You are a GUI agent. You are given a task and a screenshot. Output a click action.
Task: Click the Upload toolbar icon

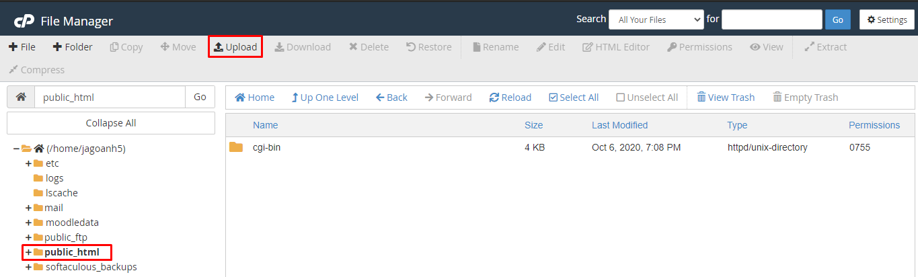click(218, 47)
